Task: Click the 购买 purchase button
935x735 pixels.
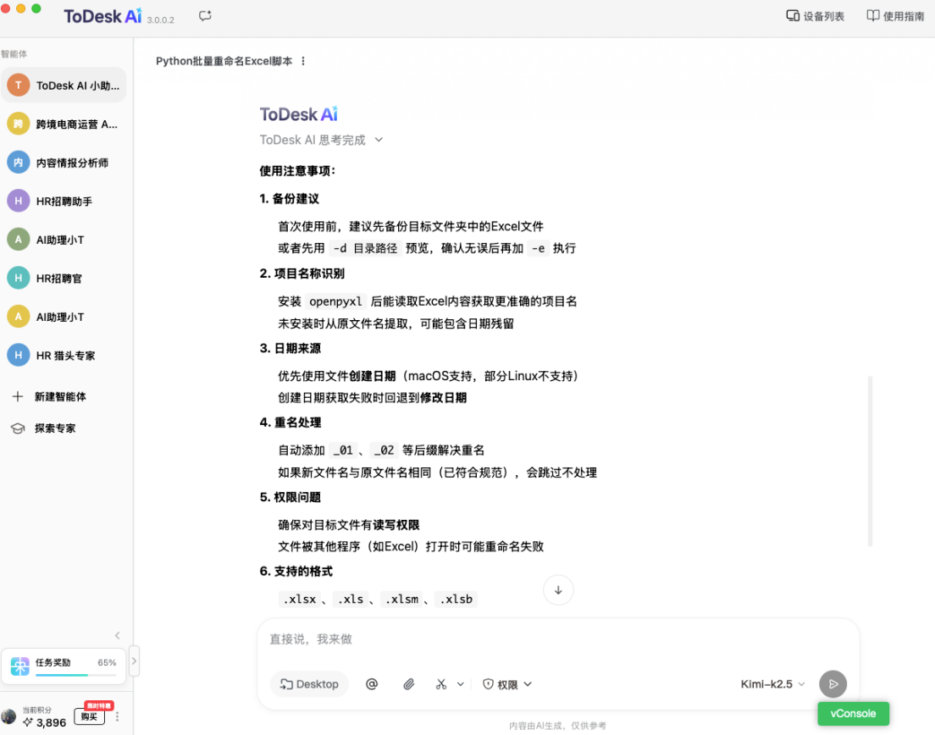Action: (90, 716)
